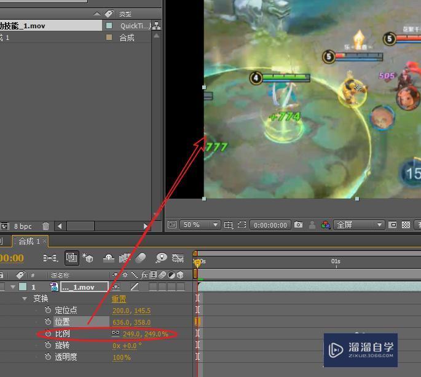Screen dimensions: 421x377
Task: Toggle quality switch on layer 1
Action: point(135,287)
